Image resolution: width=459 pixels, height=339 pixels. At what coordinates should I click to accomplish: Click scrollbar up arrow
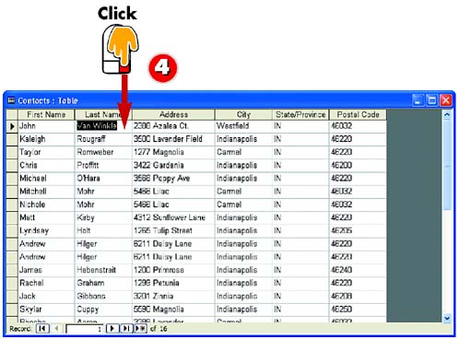(447, 115)
